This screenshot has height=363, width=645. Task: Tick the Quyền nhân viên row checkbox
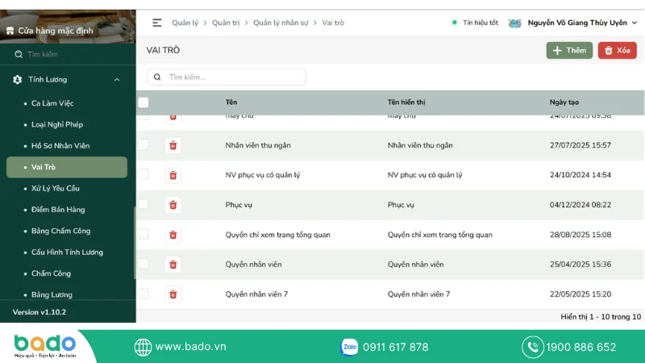[144, 264]
